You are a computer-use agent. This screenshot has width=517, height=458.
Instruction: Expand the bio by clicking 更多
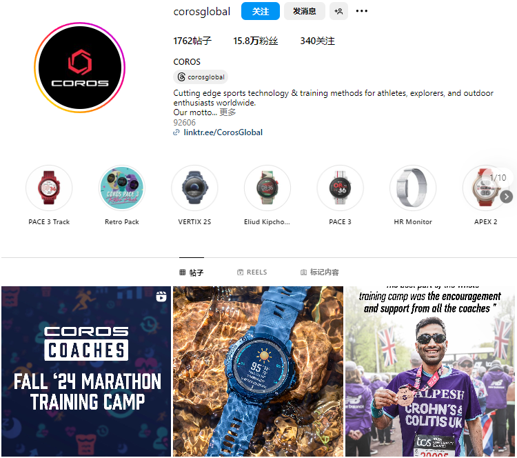coord(227,112)
